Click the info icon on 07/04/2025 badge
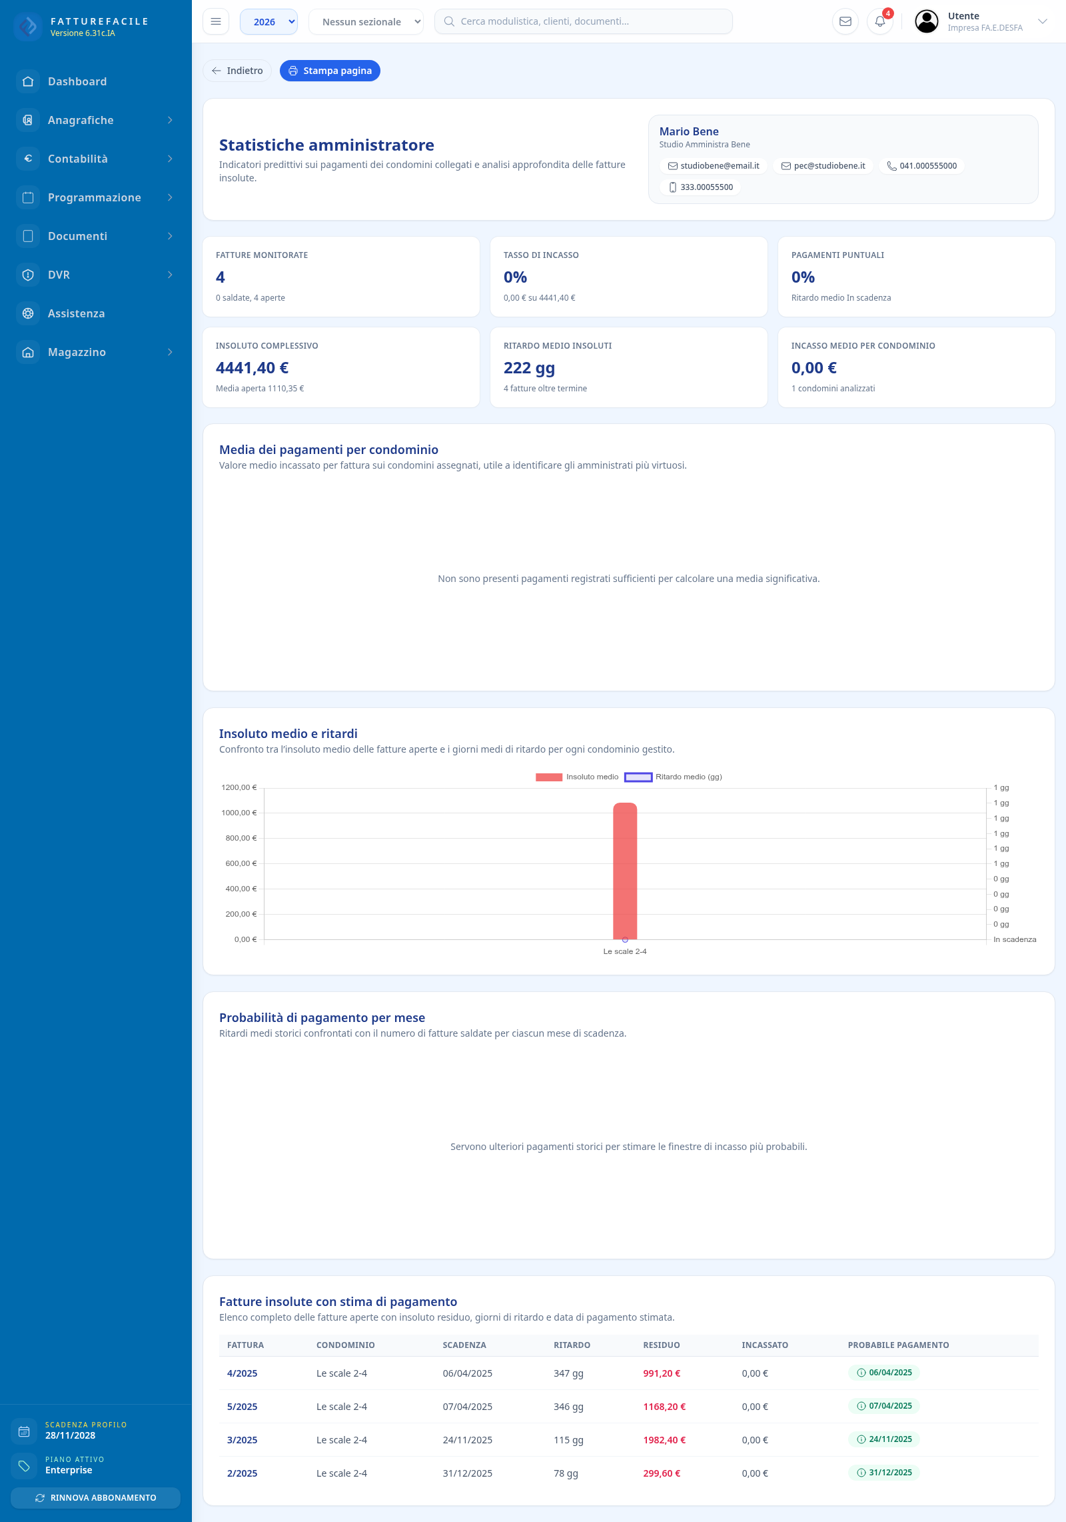The width and height of the screenshot is (1066, 1522). (x=861, y=1406)
